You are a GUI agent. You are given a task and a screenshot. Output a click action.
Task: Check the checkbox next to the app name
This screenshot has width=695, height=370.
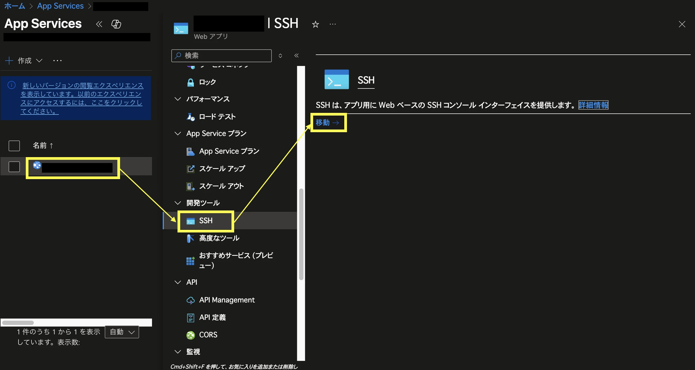tap(14, 167)
